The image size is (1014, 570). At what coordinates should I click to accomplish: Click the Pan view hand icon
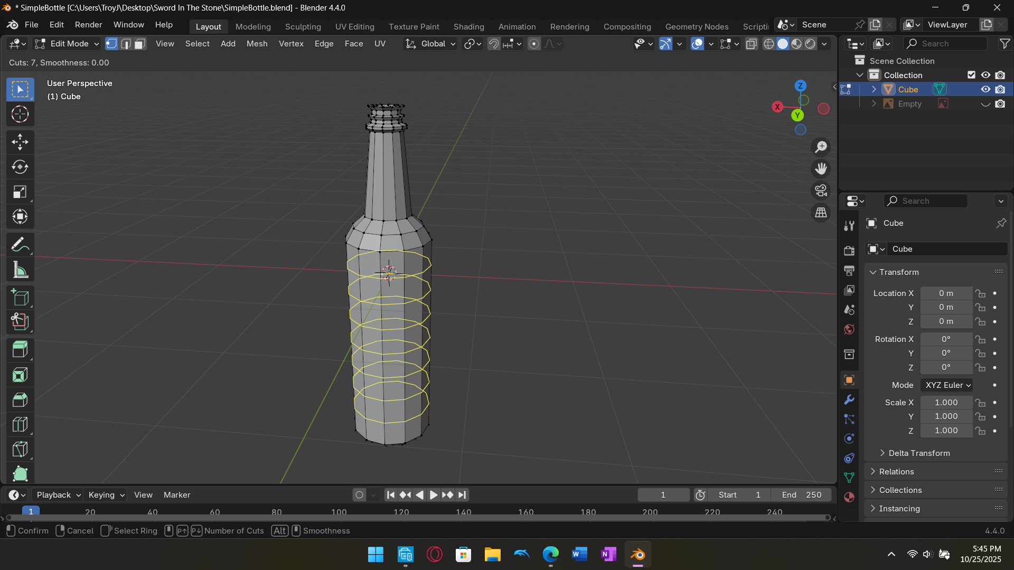pos(821,169)
